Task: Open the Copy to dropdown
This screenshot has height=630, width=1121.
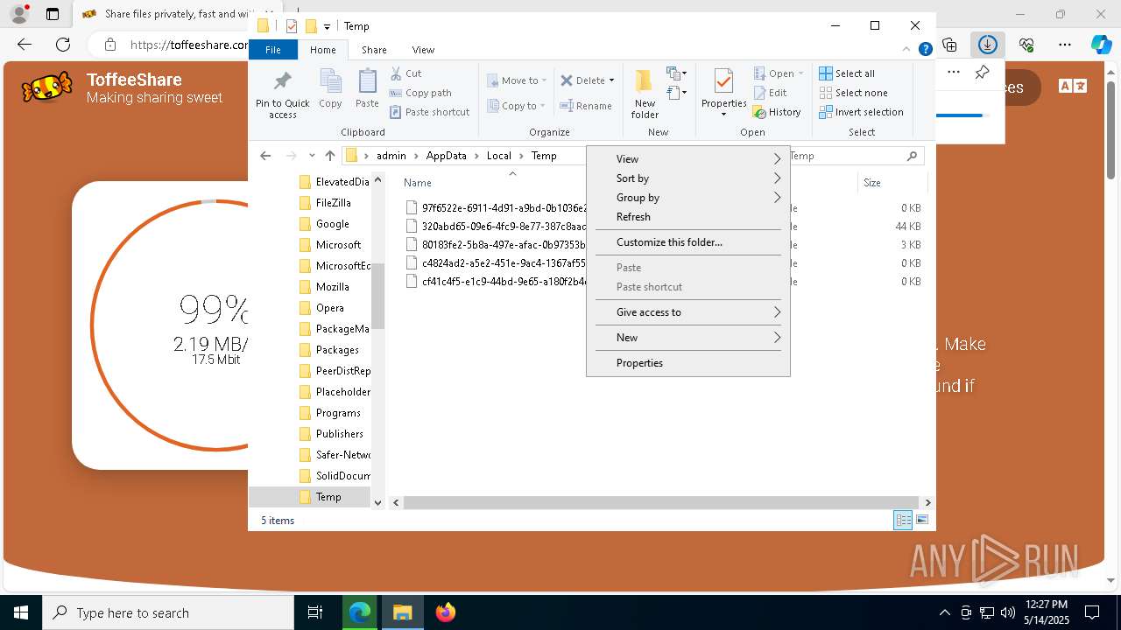Action: (516, 106)
